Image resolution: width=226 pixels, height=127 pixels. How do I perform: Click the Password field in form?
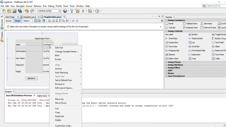(x=46, y=65)
